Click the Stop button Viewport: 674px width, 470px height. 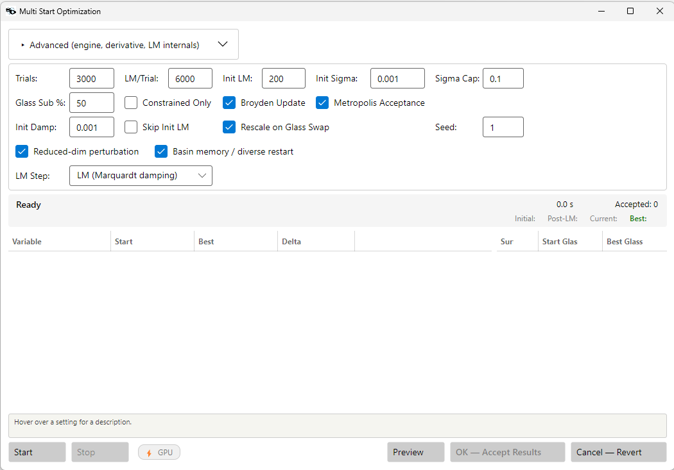[x=99, y=452]
